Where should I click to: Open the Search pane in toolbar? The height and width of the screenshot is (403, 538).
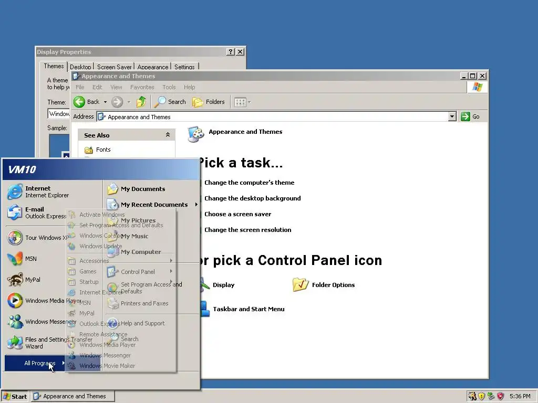(x=170, y=102)
